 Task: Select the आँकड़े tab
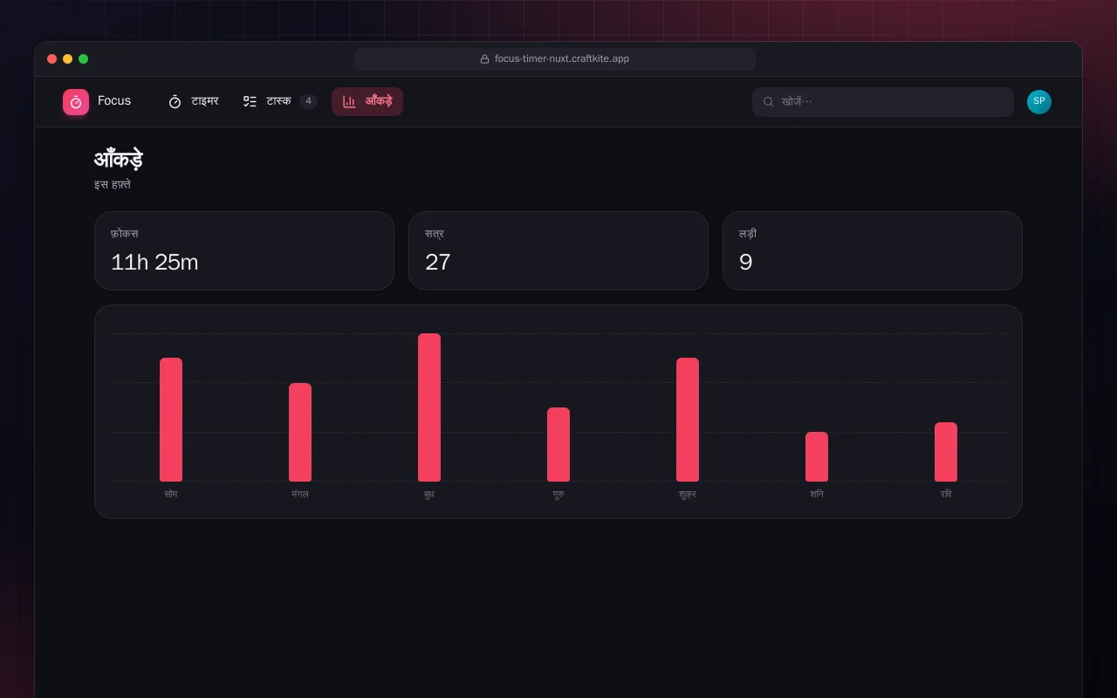(367, 101)
